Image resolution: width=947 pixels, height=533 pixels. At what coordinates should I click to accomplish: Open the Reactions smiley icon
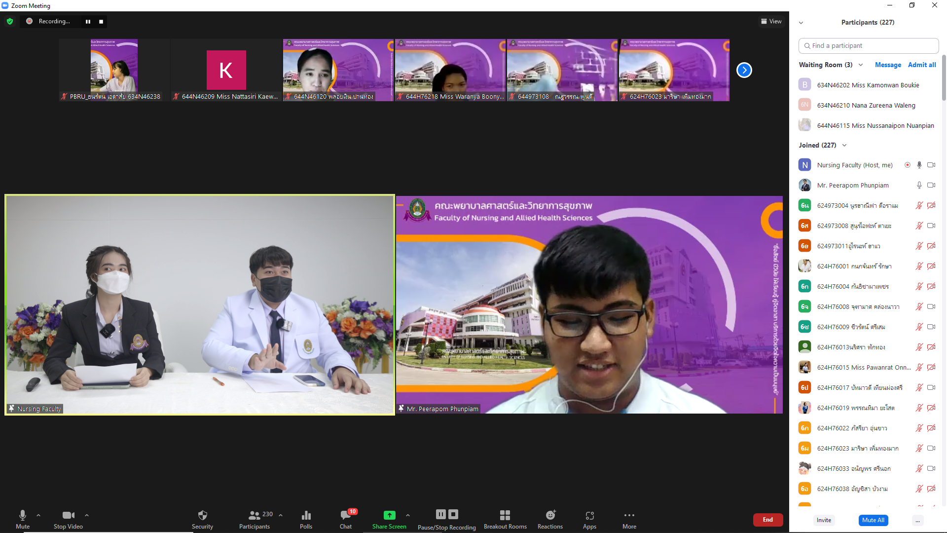(550, 515)
